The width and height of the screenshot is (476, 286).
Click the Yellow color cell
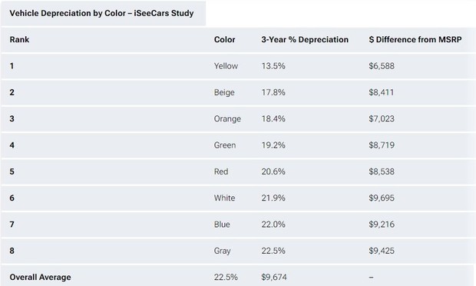coord(226,66)
